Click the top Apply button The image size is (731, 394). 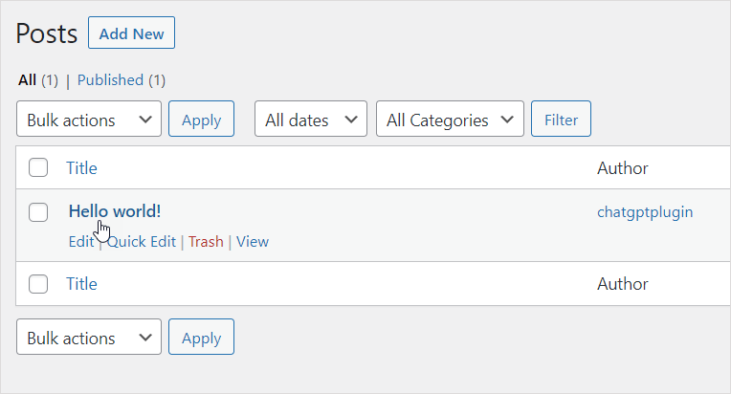pos(201,119)
